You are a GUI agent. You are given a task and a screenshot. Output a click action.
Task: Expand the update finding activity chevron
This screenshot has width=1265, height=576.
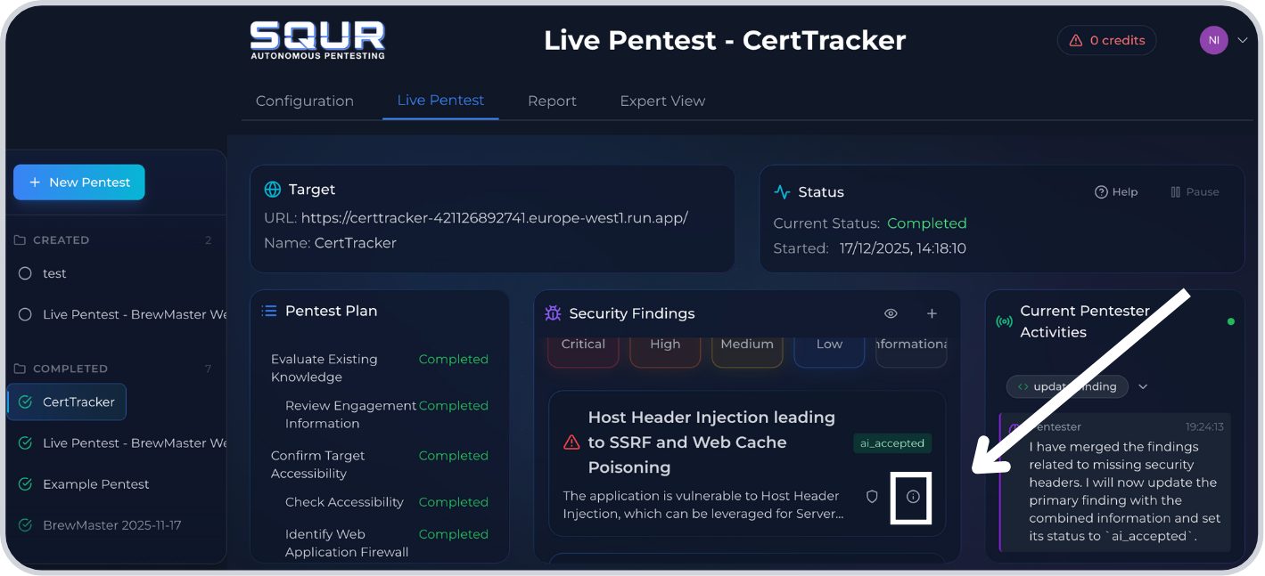pos(1143,386)
